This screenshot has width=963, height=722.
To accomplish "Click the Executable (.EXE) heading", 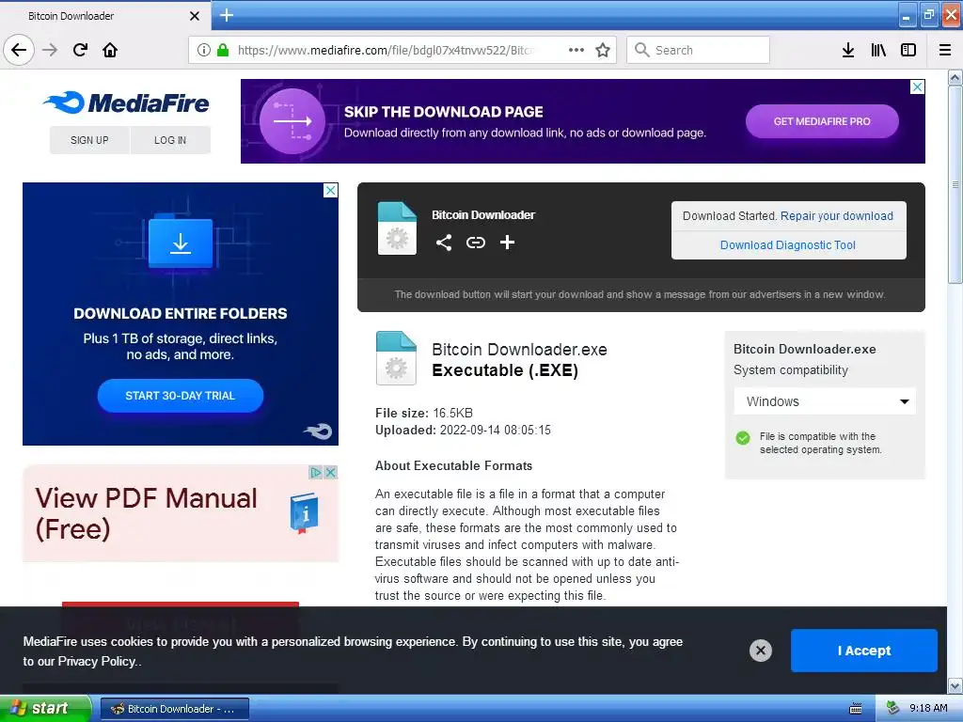I will click(505, 370).
